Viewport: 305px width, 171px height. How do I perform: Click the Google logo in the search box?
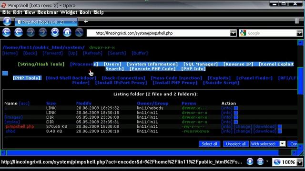pos(243,33)
